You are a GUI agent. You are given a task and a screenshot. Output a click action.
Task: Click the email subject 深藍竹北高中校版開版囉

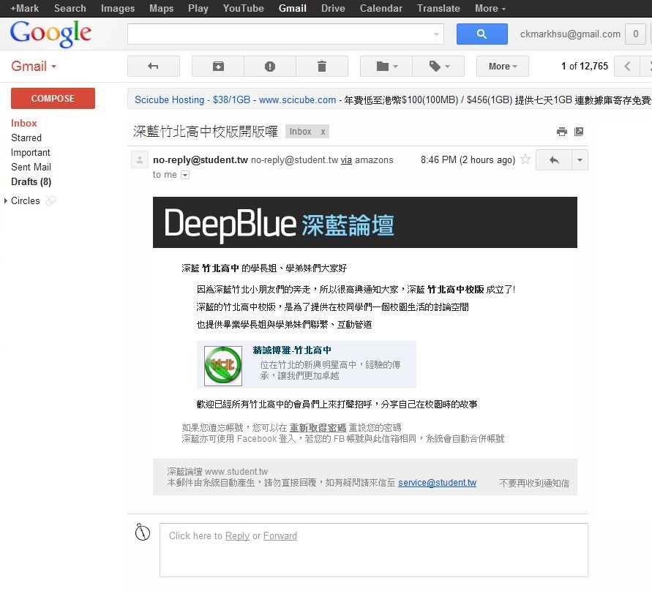[206, 132]
